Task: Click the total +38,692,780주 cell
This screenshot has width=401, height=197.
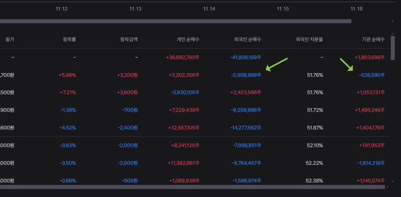Action: click(x=183, y=57)
